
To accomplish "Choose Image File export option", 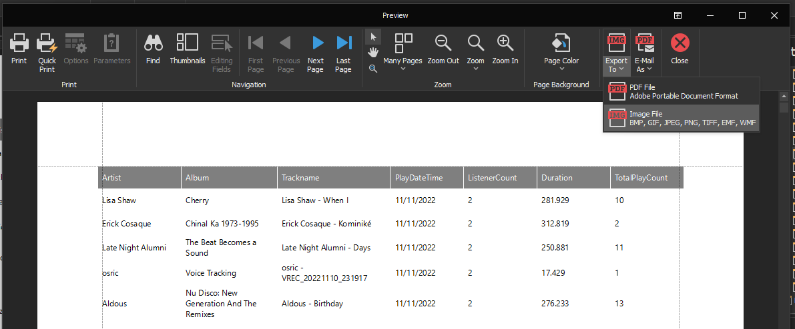I will [x=681, y=119].
